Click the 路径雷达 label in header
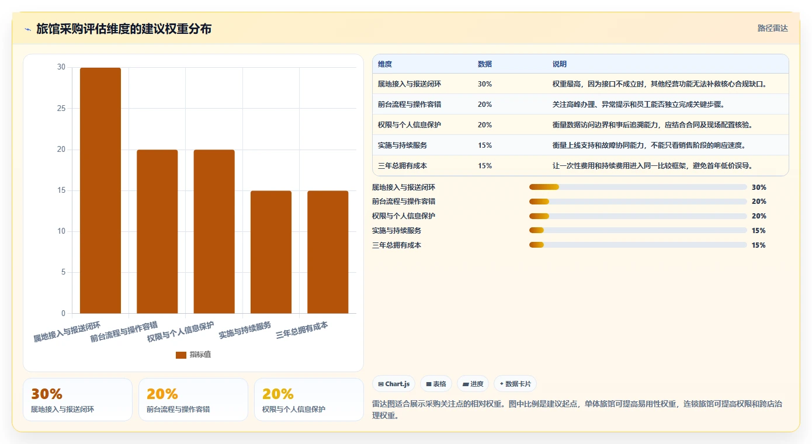Screen dimensions: 812x444 click(x=773, y=28)
